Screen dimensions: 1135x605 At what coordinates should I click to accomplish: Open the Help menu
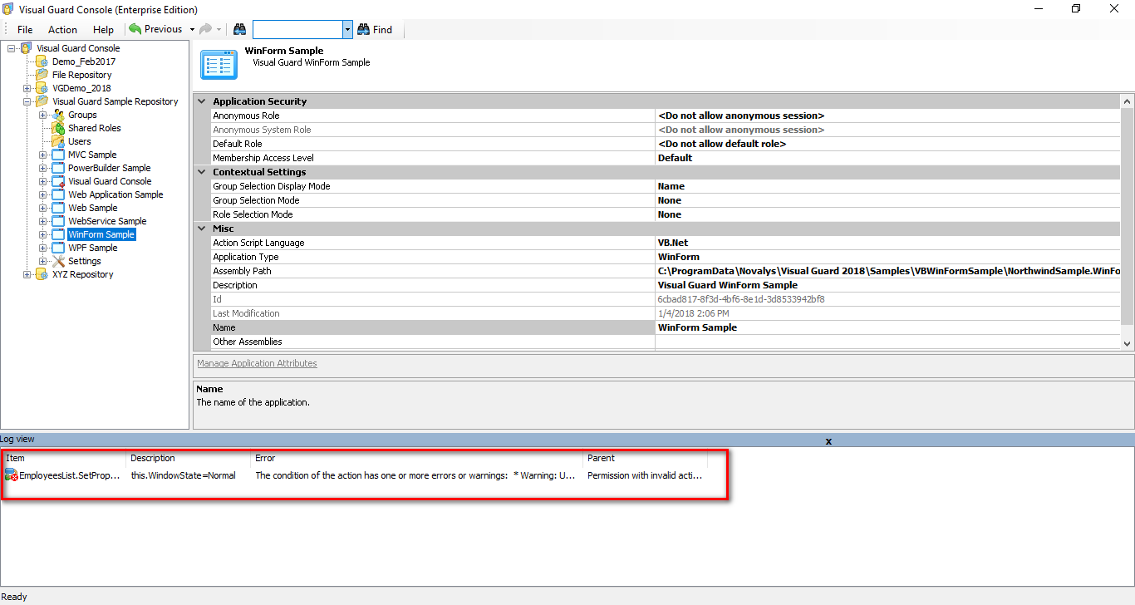pyautogui.click(x=103, y=29)
